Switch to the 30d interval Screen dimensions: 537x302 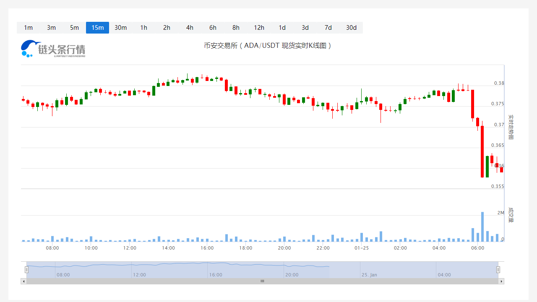[351, 28]
